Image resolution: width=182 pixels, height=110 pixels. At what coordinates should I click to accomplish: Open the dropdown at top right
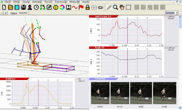click(x=173, y=13)
